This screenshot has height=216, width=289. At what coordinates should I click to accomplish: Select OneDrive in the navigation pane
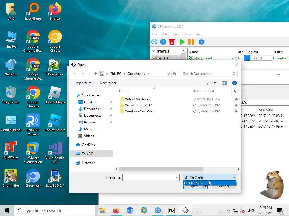89,145
